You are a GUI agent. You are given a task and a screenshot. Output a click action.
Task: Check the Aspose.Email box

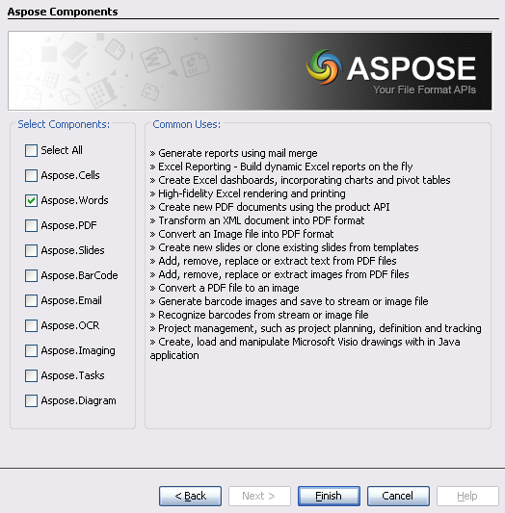(31, 300)
